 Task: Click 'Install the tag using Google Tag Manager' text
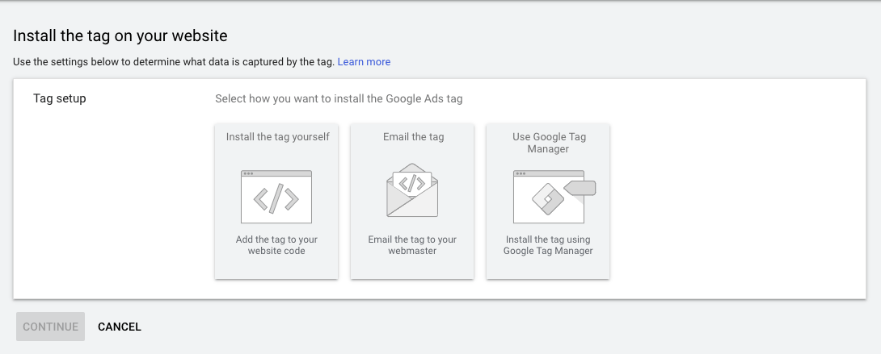coord(548,245)
